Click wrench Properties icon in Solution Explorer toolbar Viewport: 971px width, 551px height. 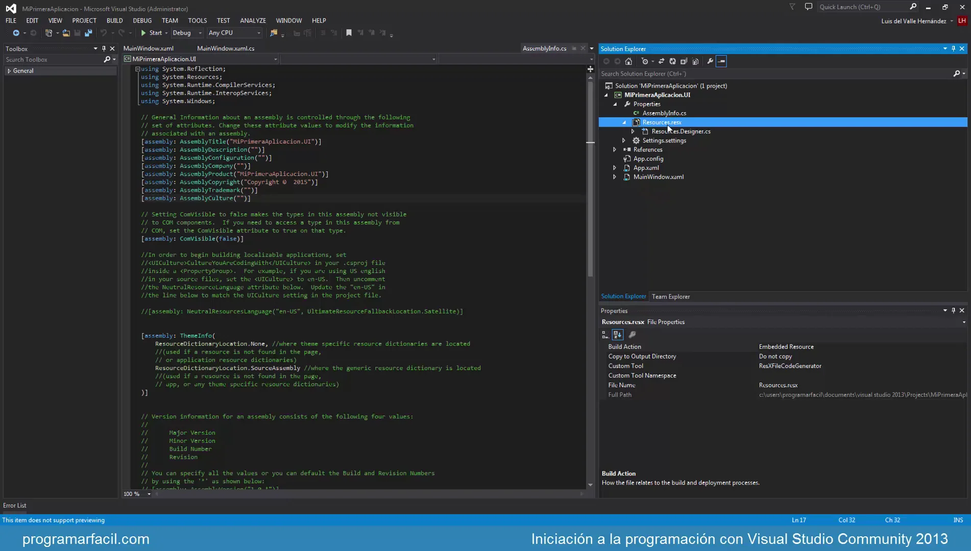pos(710,61)
